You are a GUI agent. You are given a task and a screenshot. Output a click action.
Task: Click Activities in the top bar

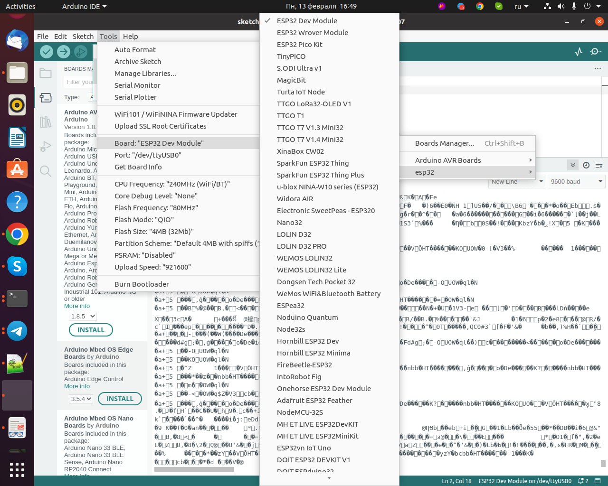pos(20,7)
